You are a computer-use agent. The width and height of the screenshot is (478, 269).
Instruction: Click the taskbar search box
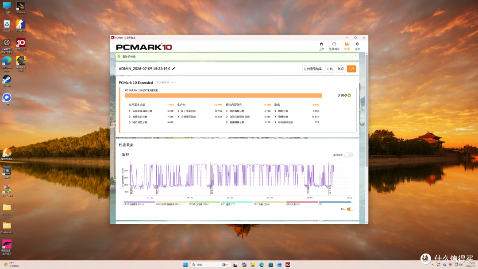tap(210, 265)
